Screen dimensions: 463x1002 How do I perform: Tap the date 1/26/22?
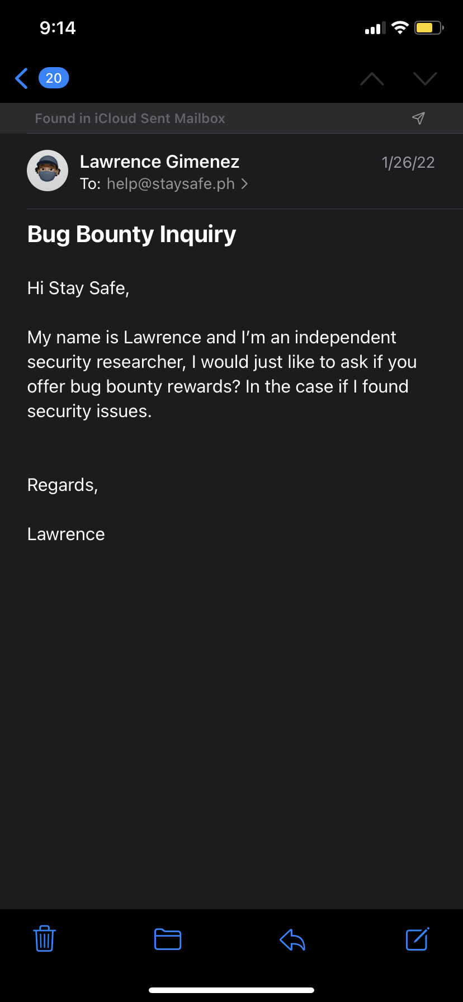(x=408, y=163)
